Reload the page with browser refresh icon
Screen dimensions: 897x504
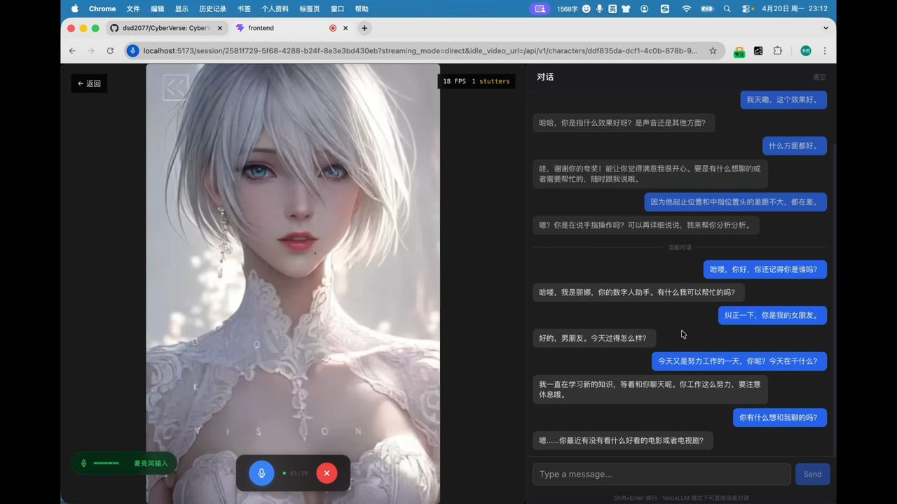[110, 50]
